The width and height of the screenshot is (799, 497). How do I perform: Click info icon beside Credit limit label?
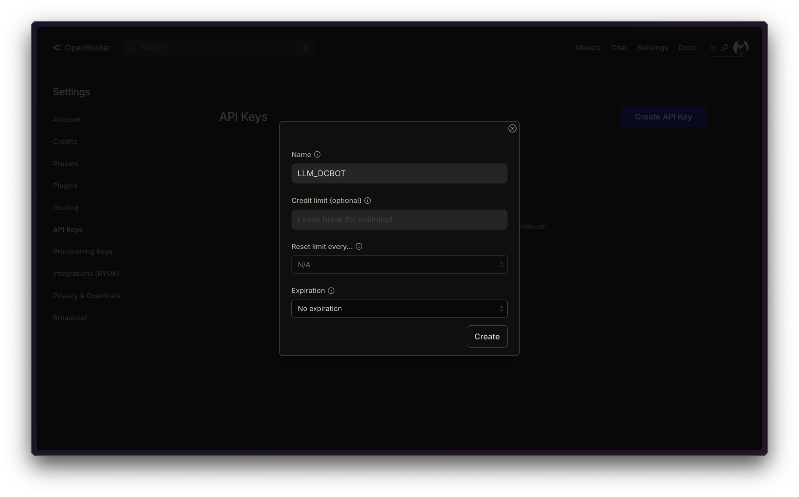coord(368,201)
